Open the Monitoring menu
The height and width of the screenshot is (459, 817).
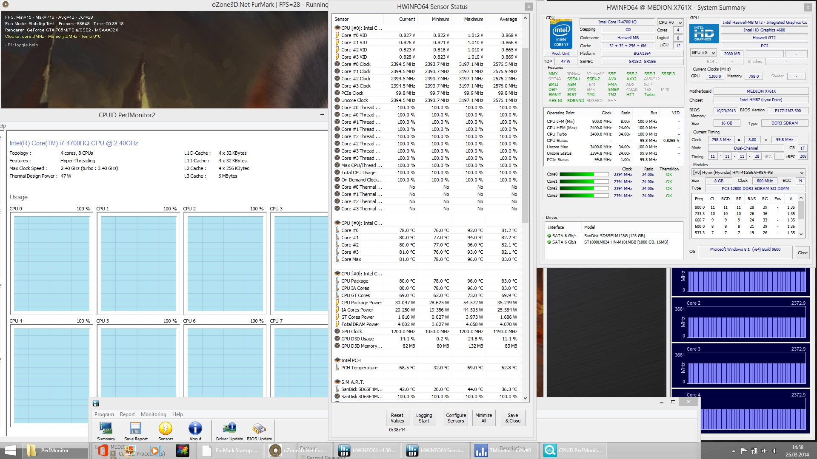tap(153, 414)
